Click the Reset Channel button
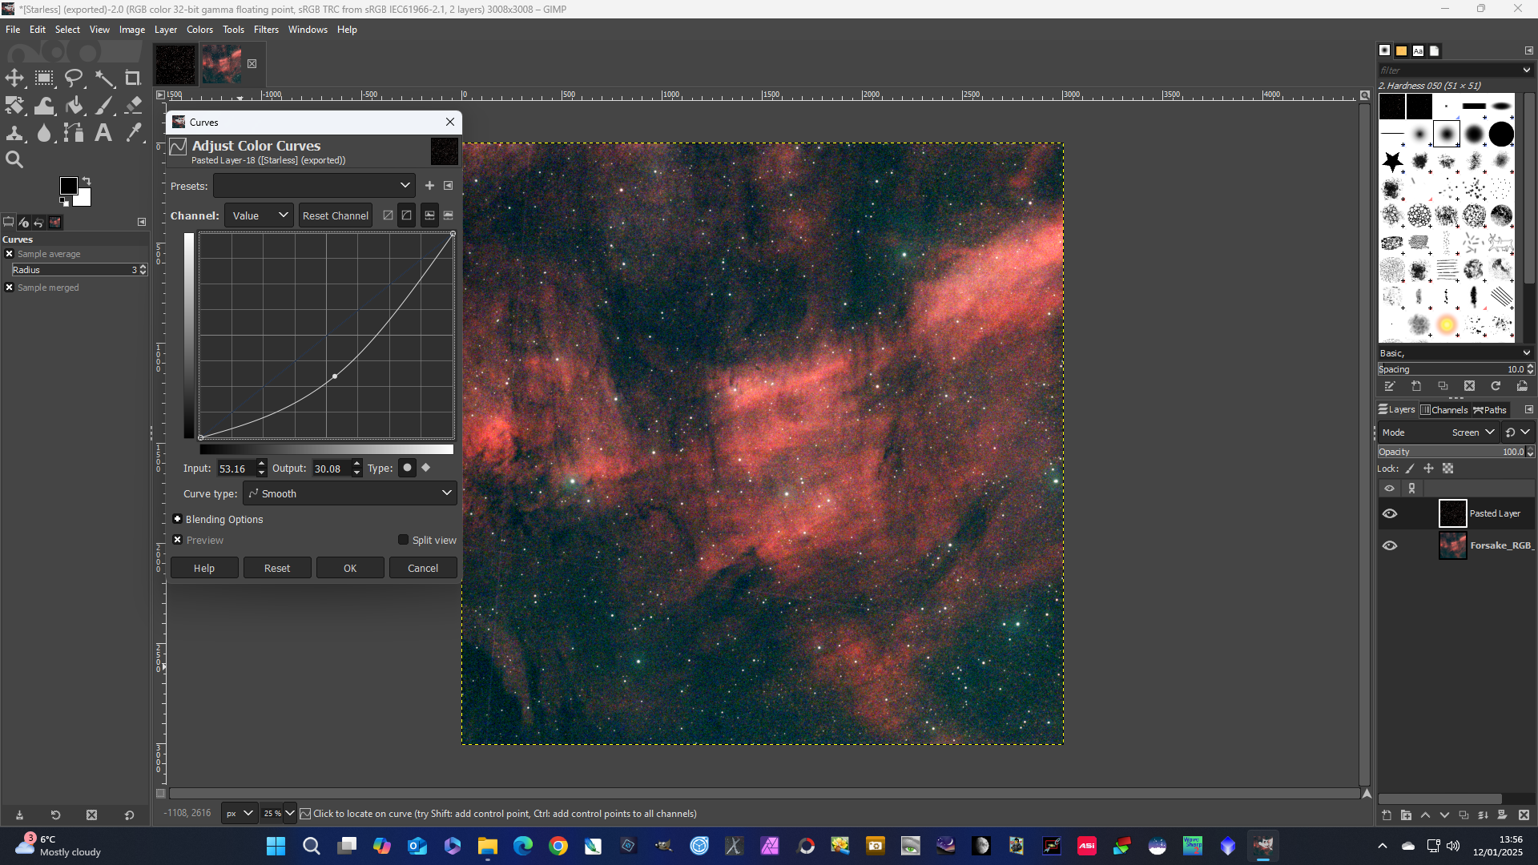The width and height of the screenshot is (1538, 865). pyautogui.click(x=335, y=215)
